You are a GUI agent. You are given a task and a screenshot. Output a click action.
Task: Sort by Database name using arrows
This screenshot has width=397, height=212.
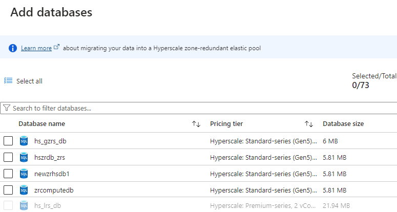(x=196, y=124)
